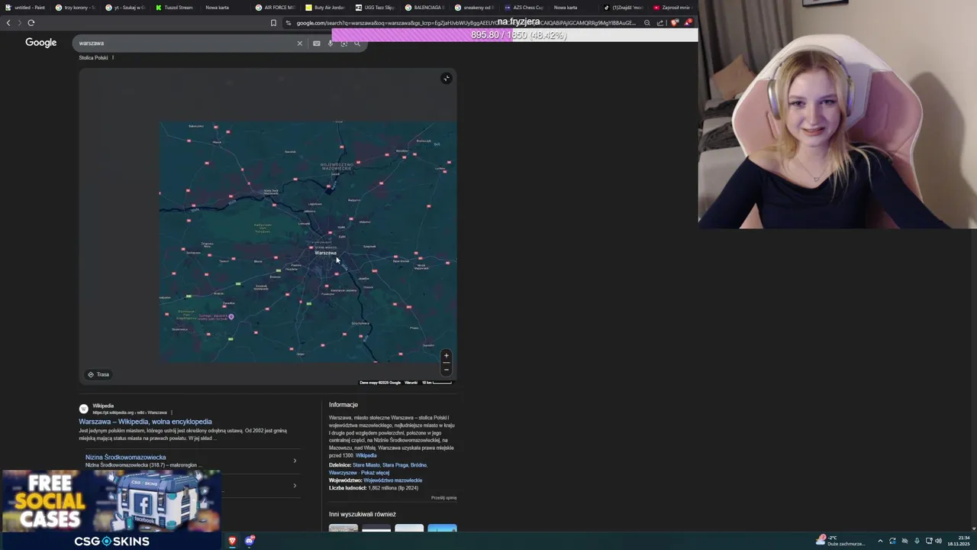
Task: Click the Warszawa label on the map
Action: click(325, 253)
